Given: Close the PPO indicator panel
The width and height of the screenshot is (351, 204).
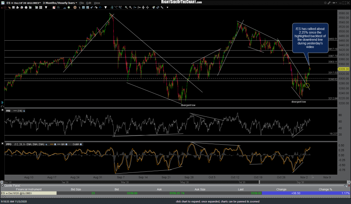Looking at the screenshot, I should point(3,144).
